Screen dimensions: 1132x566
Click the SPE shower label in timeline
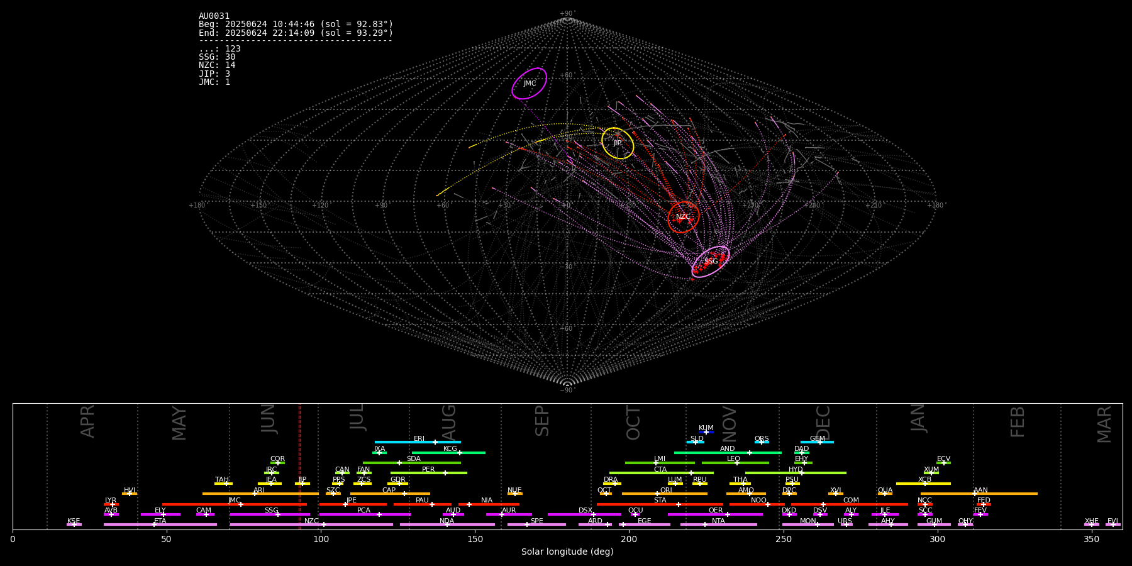pyautogui.click(x=536, y=521)
